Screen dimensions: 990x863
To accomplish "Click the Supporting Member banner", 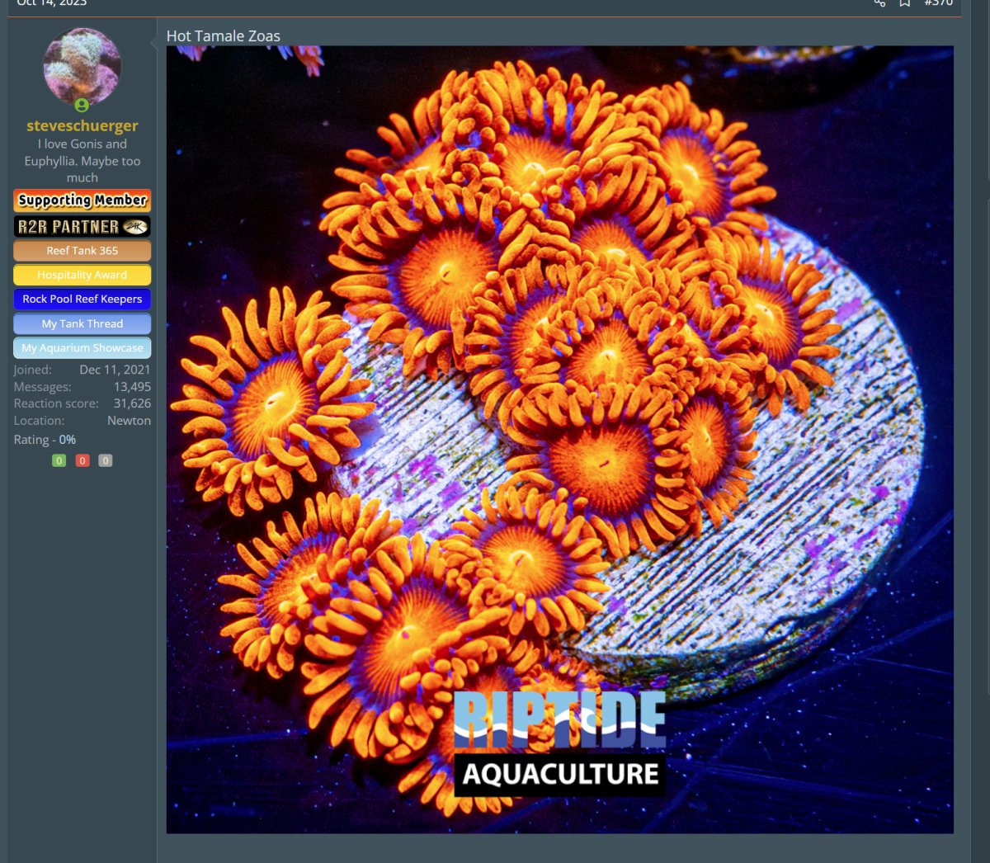I will tap(82, 200).
